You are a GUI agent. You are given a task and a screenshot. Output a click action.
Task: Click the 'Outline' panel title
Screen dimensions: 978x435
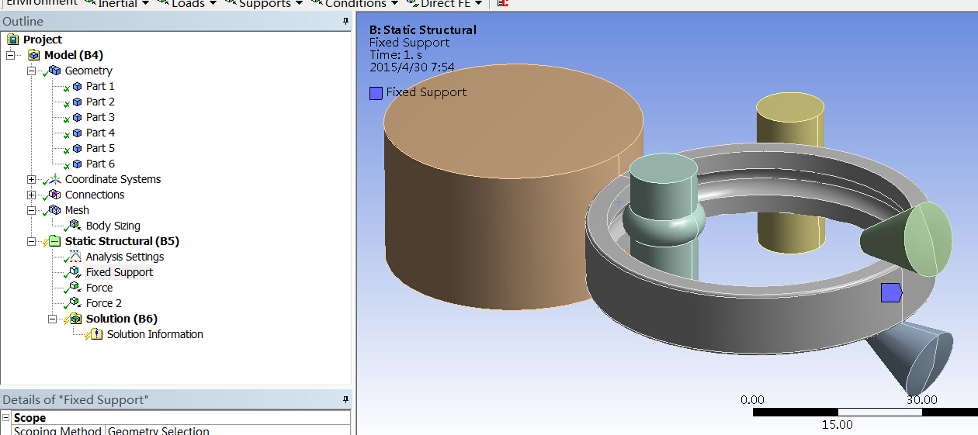point(23,22)
